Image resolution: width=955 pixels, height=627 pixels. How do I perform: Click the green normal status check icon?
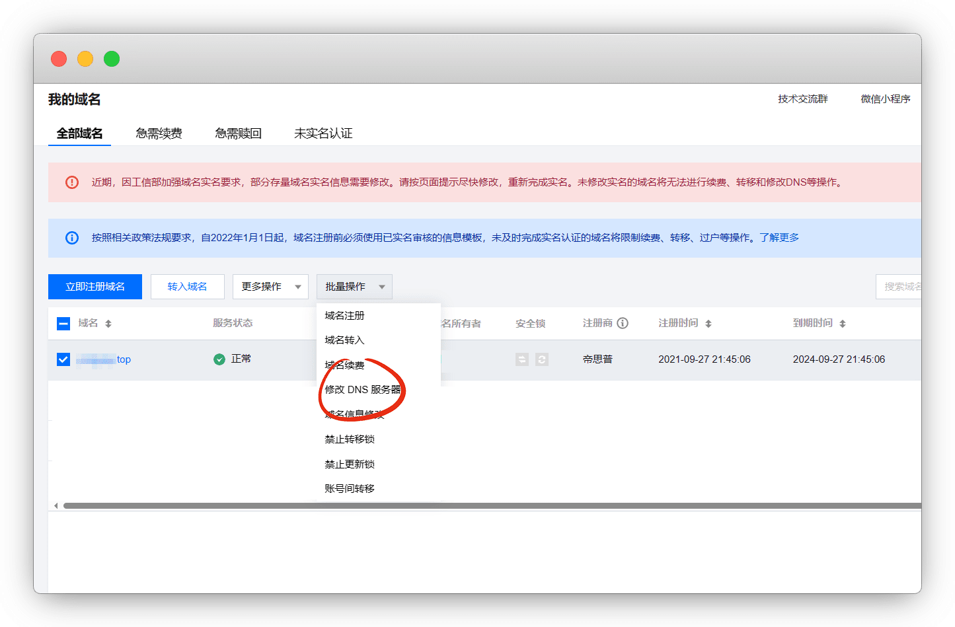[x=219, y=359]
